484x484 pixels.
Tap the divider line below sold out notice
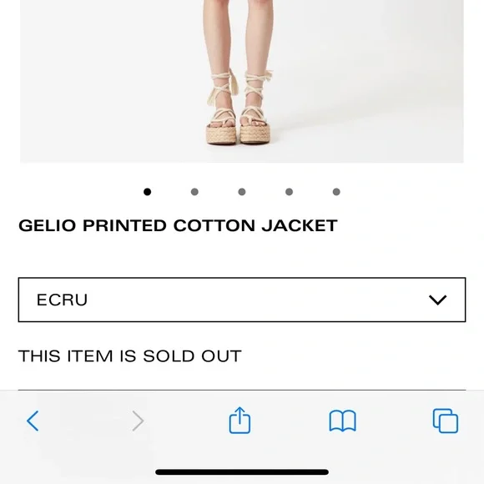coord(242,391)
